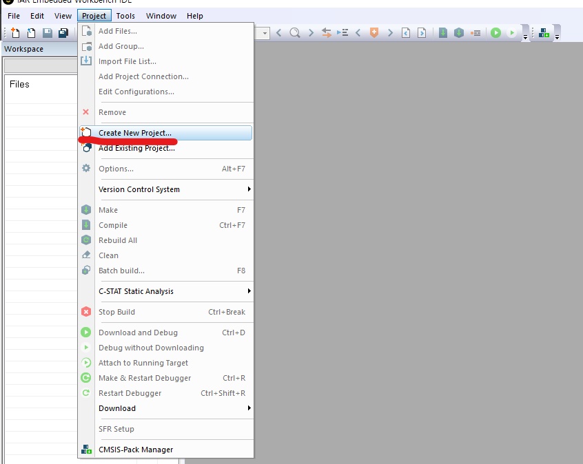Expand the Version Control System submenu
Viewport: 583px width, 464px height.
click(x=166, y=189)
